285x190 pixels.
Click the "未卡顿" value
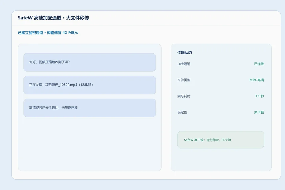click(x=259, y=112)
